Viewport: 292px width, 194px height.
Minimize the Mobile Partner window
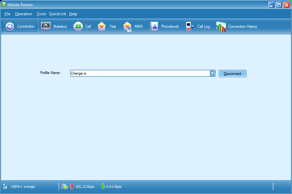pyautogui.click(x=272, y=5)
